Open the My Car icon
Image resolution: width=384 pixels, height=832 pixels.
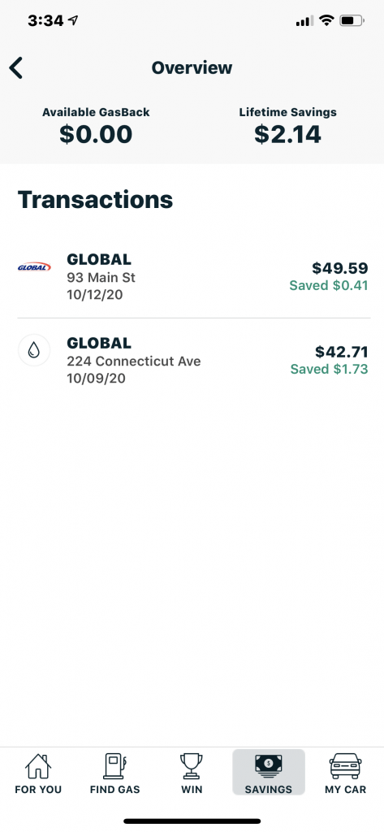click(345, 766)
